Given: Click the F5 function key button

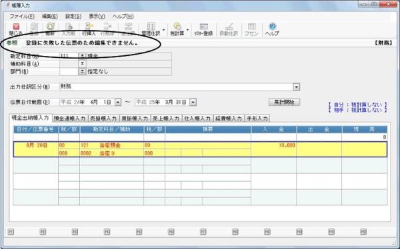Looking at the screenshot, I should pyautogui.click(x=139, y=232).
